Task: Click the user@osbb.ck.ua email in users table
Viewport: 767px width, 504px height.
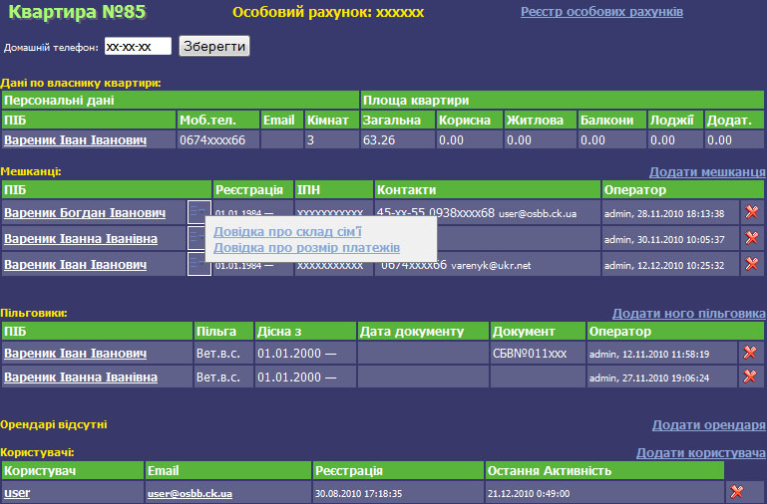Action: [190, 493]
